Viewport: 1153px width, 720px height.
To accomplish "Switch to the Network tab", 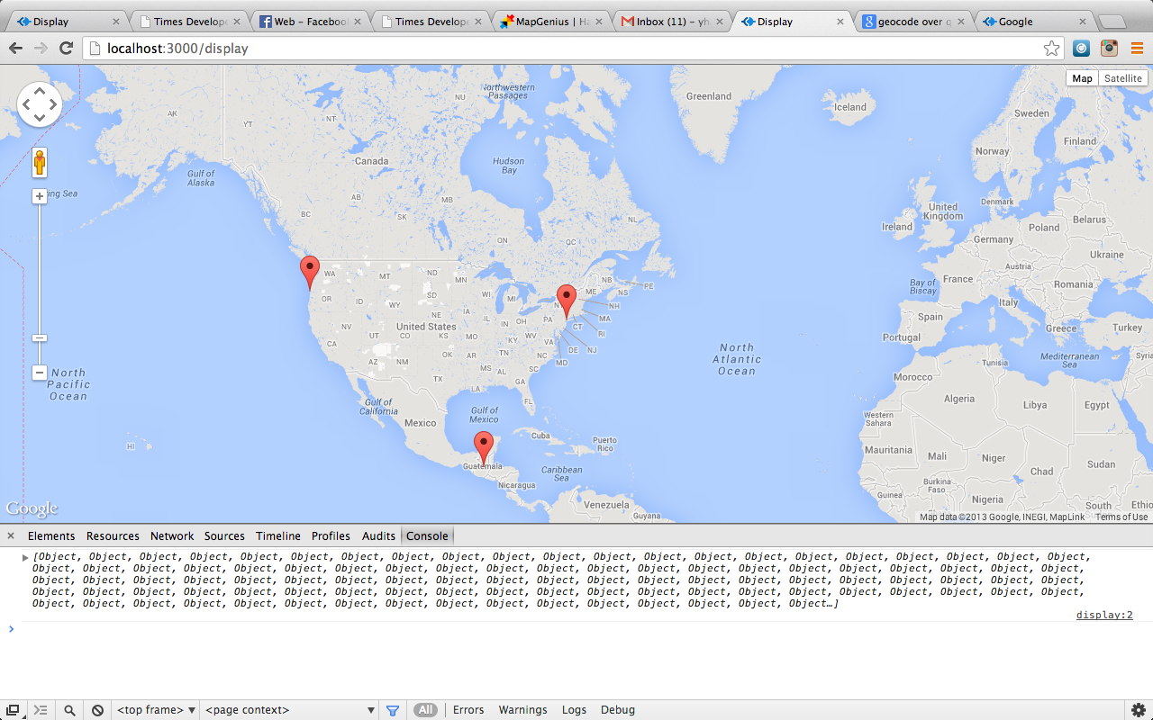I will (x=172, y=535).
